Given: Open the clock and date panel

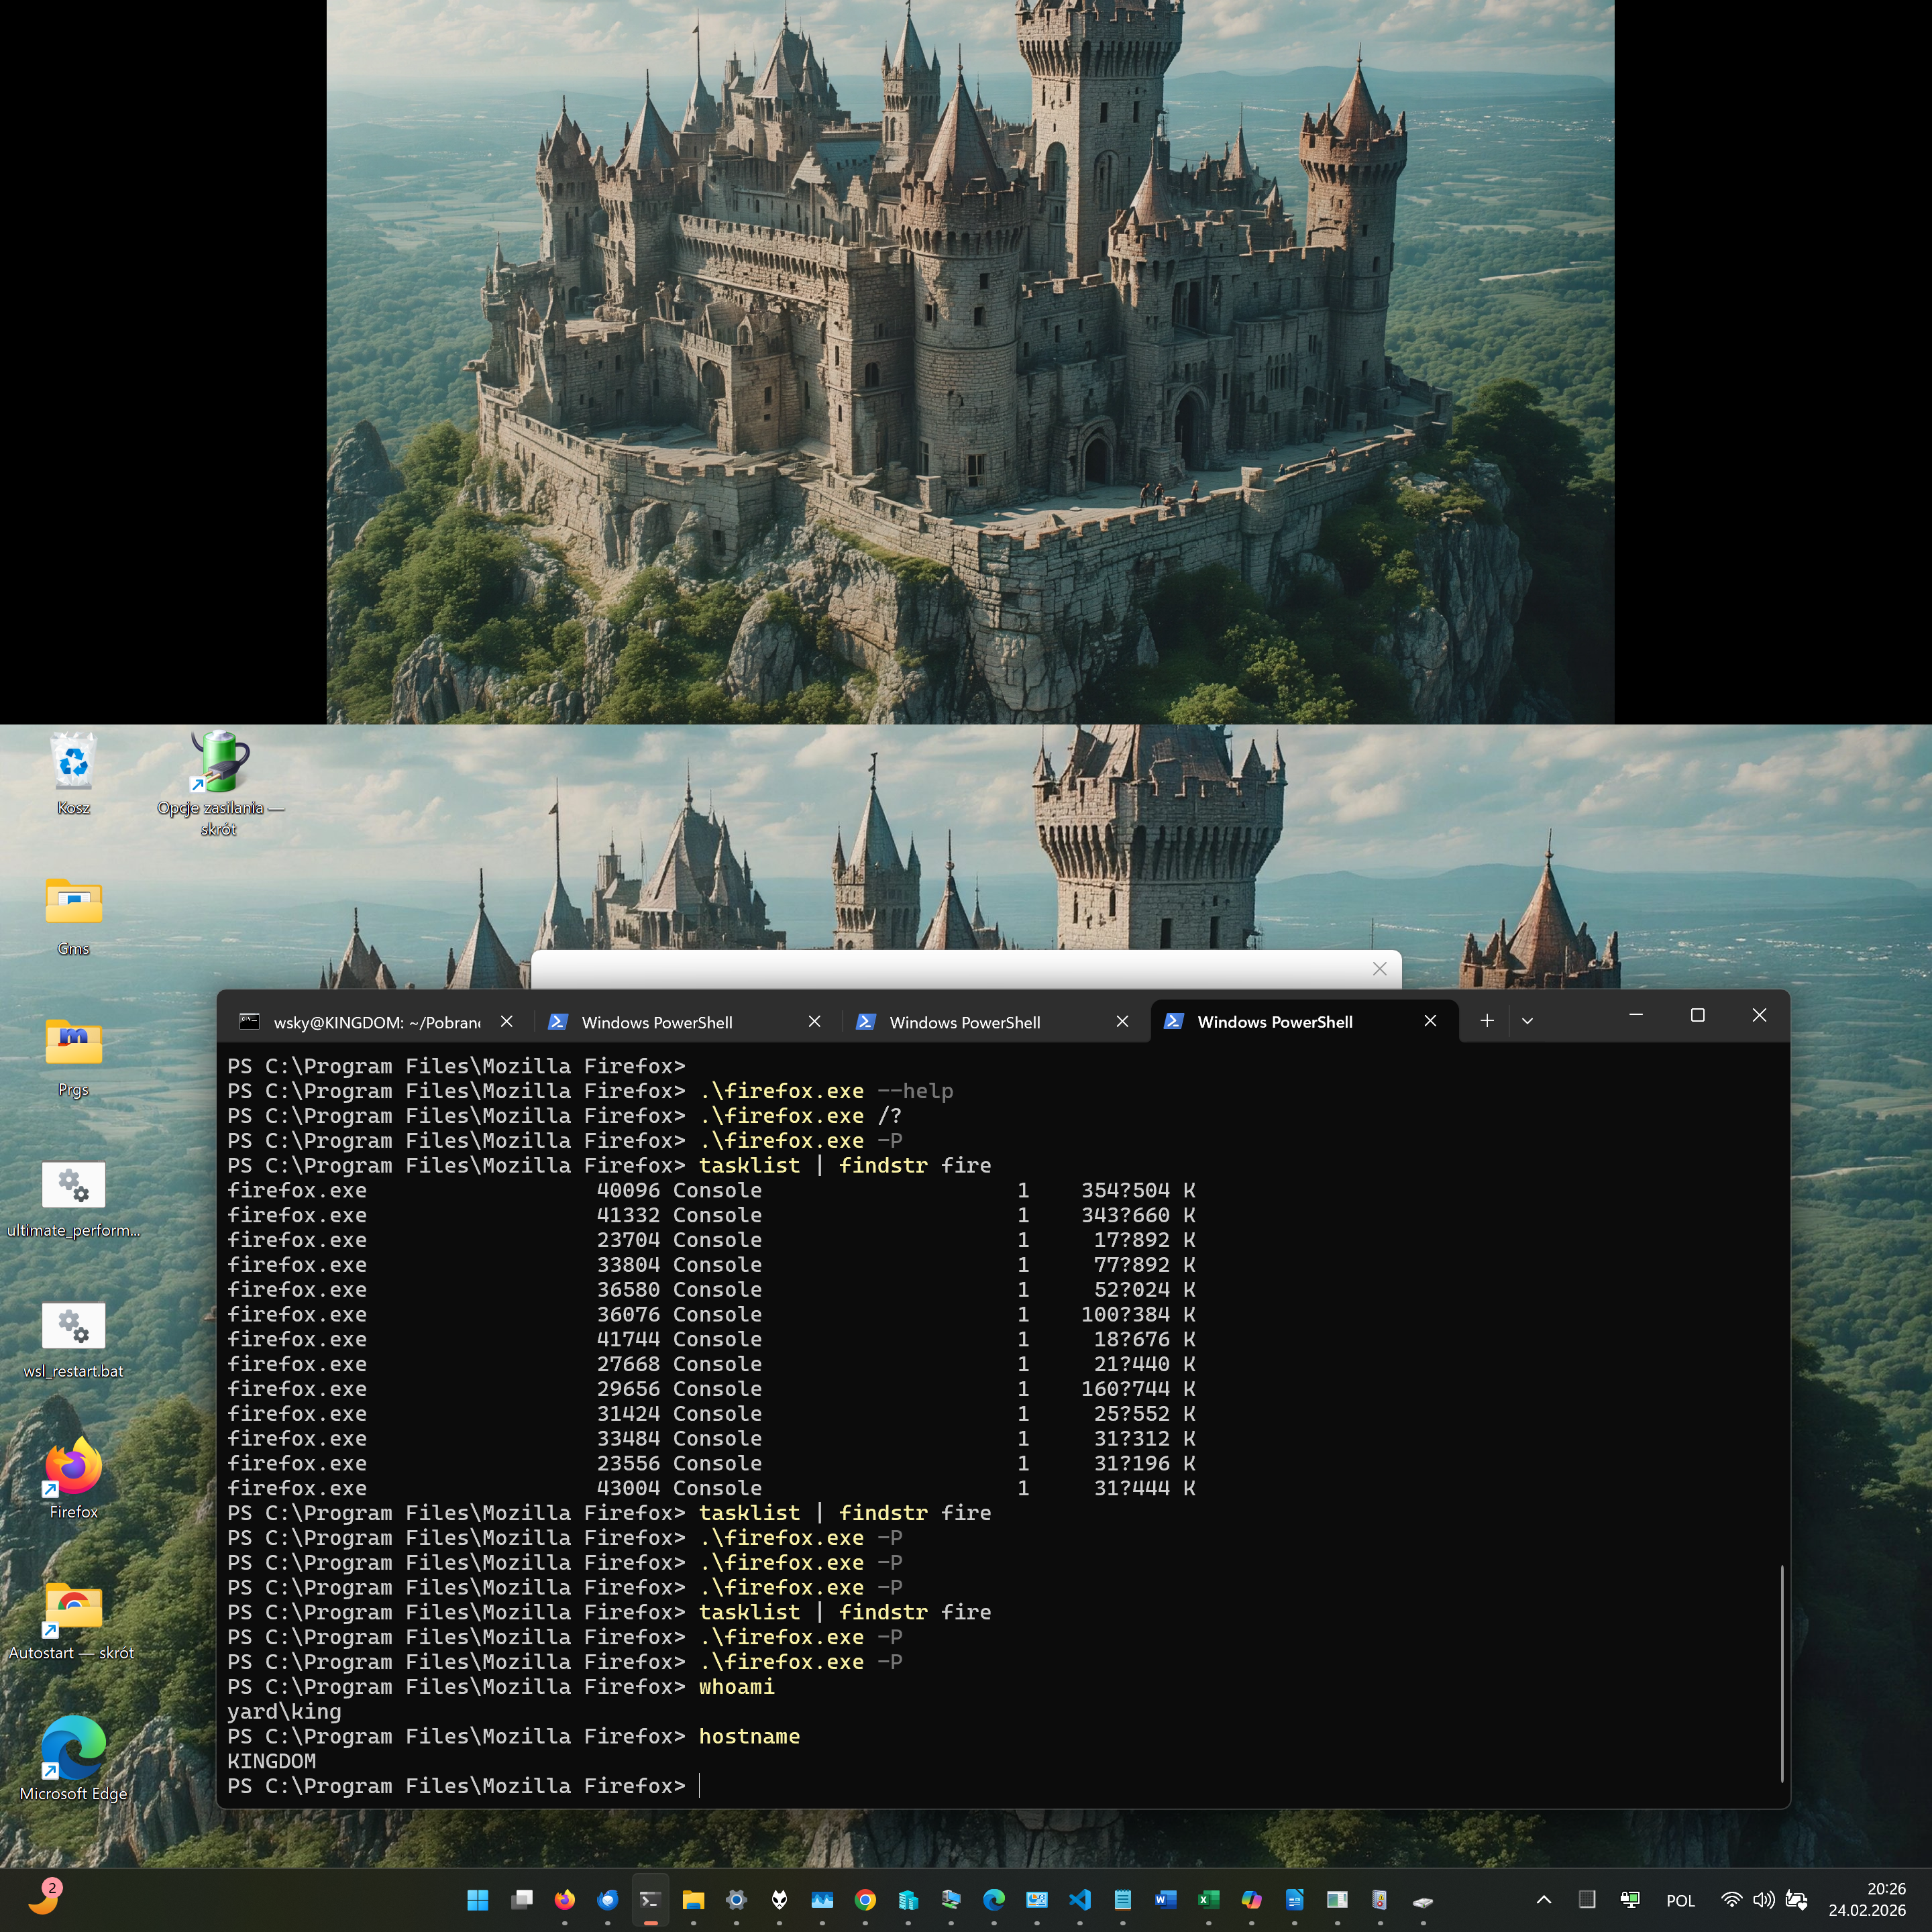Looking at the screenshot, I should click(1867, 1899).
